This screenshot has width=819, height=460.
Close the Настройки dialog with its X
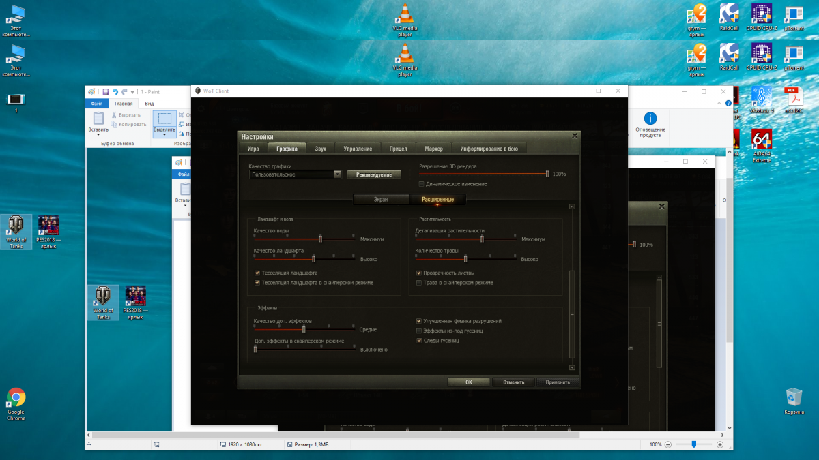(x=575, y=136)
